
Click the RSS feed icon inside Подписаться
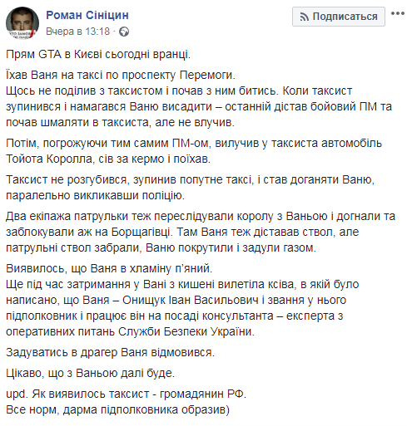pyautogui.click(x=304, y=17)
